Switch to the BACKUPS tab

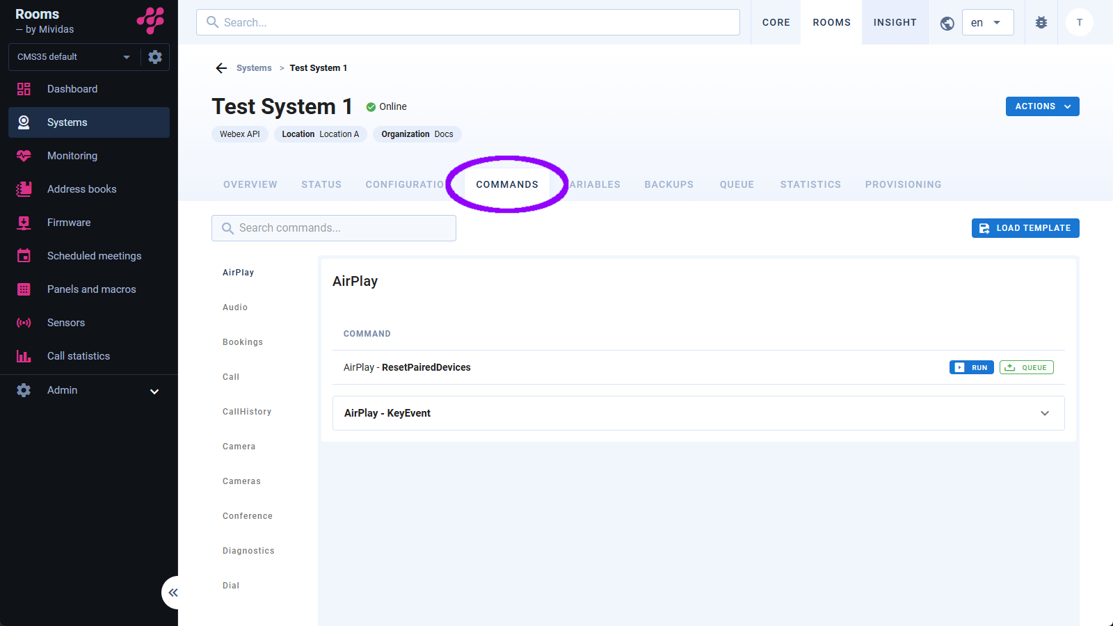(x=668, y=184)
